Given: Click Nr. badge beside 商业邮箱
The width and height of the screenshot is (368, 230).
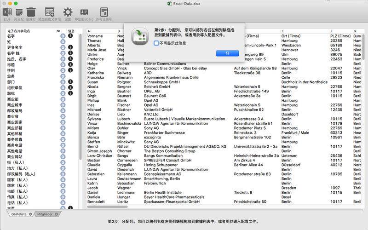Looking at the screenshot, I should tap(63, 128).
